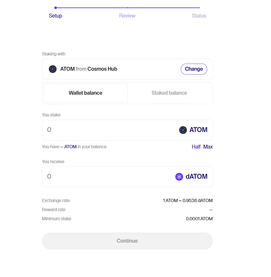Click the Half amount link
Screen dimensions: 271x277
196,147
